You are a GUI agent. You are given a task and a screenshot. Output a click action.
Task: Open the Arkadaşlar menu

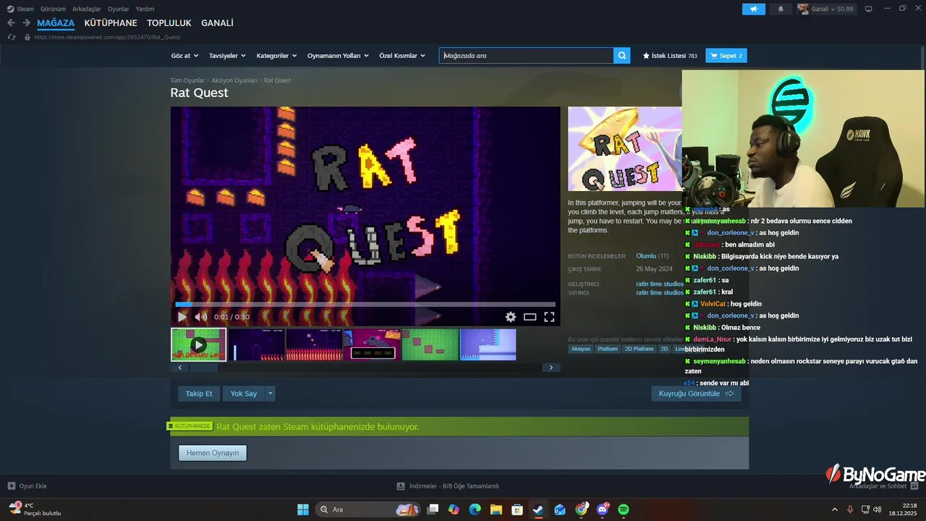(x=87, y=9)
